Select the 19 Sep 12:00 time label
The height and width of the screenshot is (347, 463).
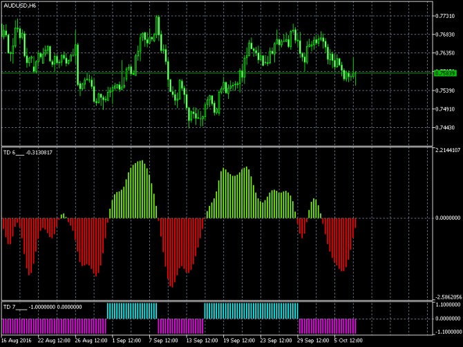(239, 341)
